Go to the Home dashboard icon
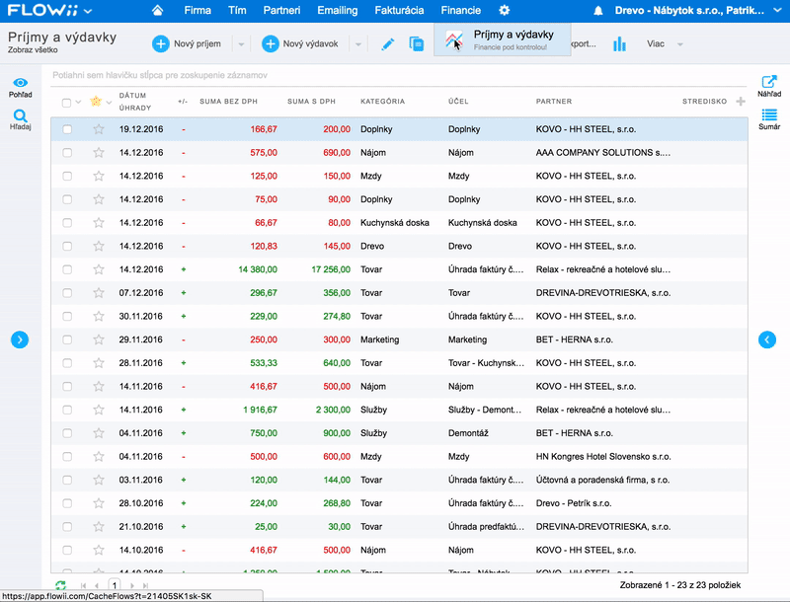This screenshot has height=602, width=790. (x=157, y=10)
